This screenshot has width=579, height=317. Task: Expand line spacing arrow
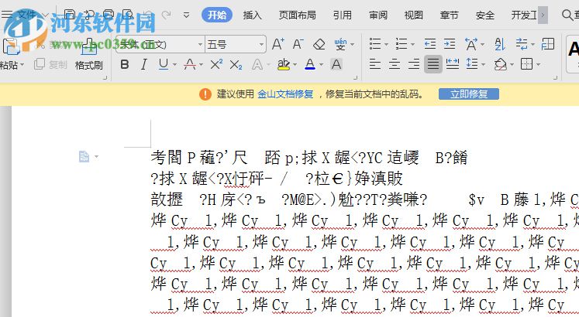click(483, 65)
